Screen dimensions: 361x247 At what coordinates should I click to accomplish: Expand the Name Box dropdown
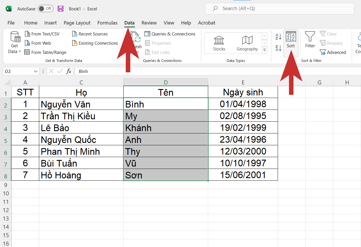point(36,71)
